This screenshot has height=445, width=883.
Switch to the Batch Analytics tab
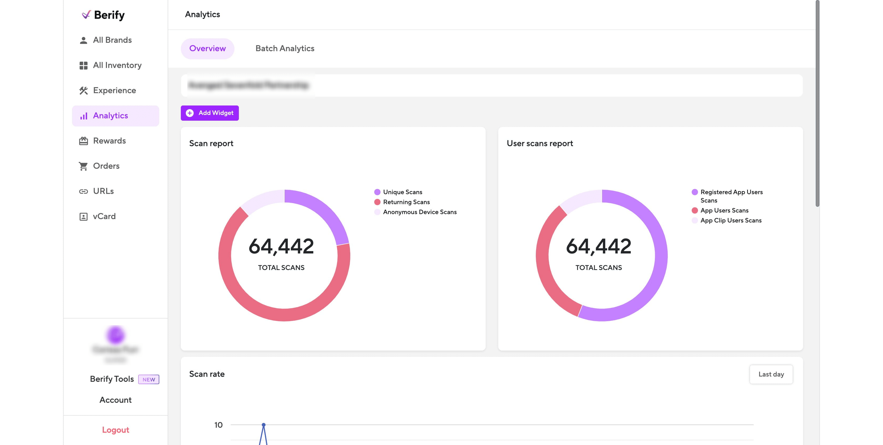pyautogui.click(x=285, y=48)
